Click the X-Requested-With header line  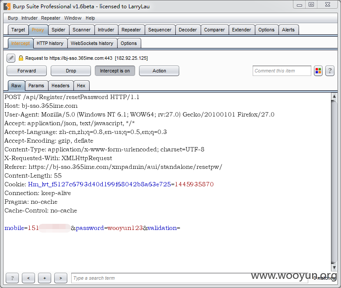coord(58,158)
